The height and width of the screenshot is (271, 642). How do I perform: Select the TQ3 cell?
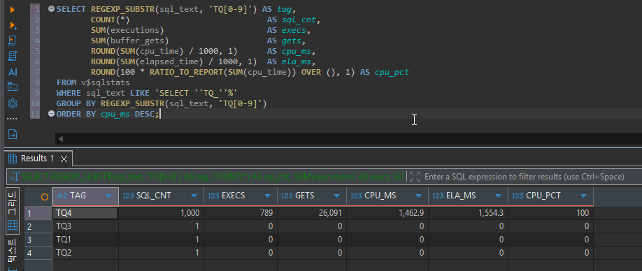85,226
